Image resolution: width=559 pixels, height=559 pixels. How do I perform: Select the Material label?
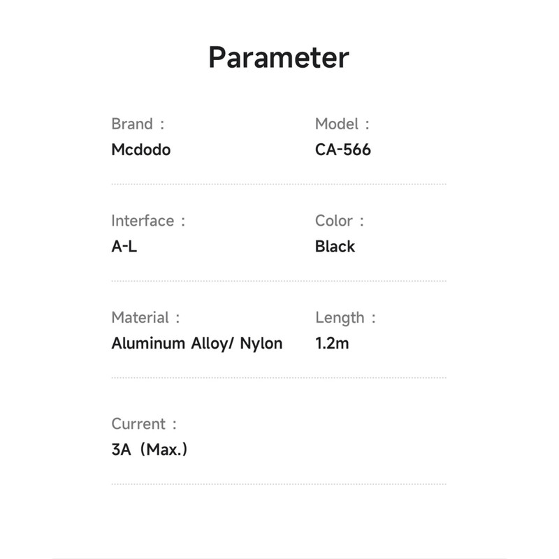tap(145, 317)
